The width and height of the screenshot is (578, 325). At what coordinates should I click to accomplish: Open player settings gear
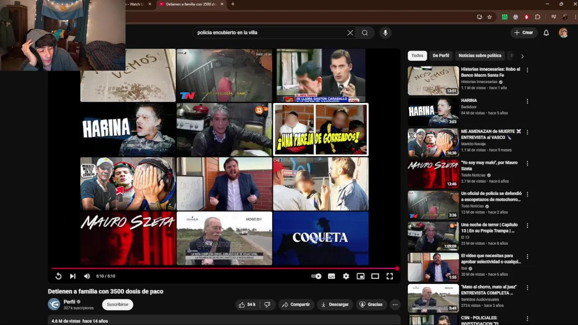pyautogui.click(x=346, y=276)
